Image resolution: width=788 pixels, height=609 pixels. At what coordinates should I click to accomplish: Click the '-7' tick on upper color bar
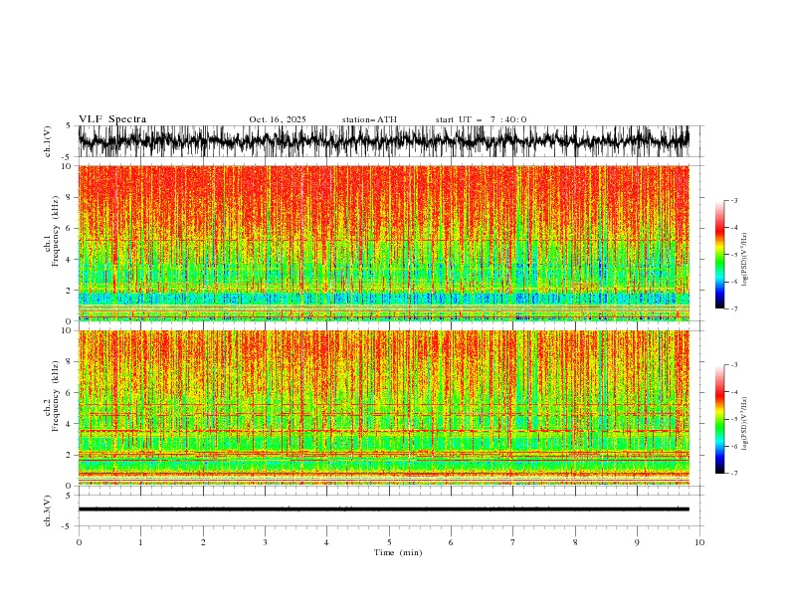pos(733,308)
